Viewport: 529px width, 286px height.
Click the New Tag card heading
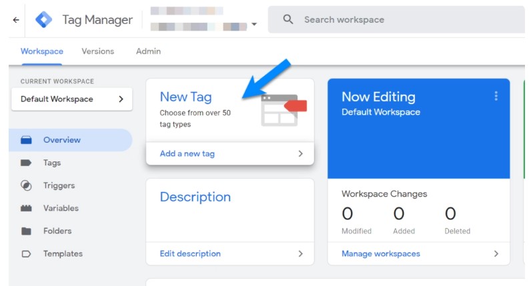(186, 97)
